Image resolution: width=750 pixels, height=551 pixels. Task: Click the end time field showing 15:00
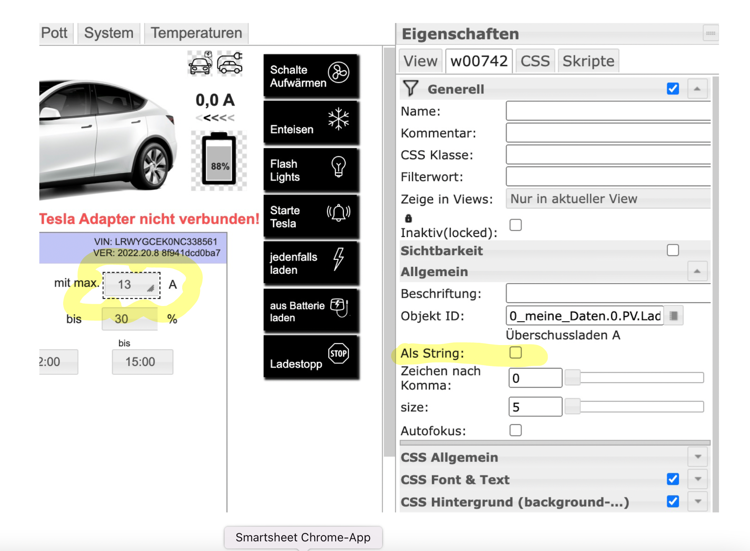[142, 361]
